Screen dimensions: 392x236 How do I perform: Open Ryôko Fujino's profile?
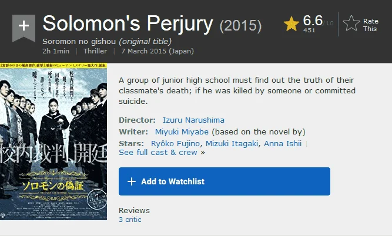(x=175, y=144)
